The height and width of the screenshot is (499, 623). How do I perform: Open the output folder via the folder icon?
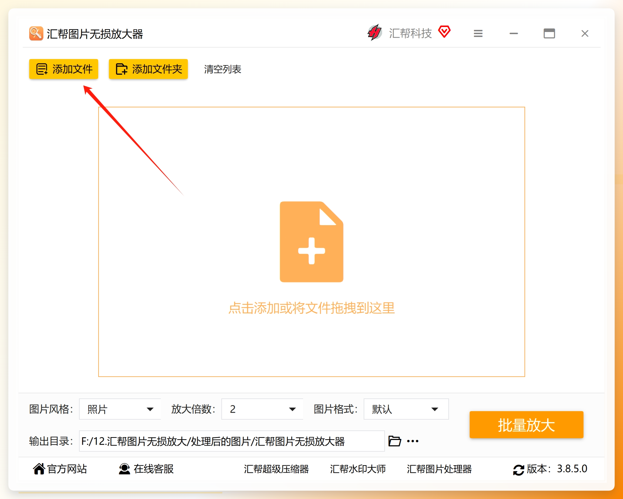395,441
